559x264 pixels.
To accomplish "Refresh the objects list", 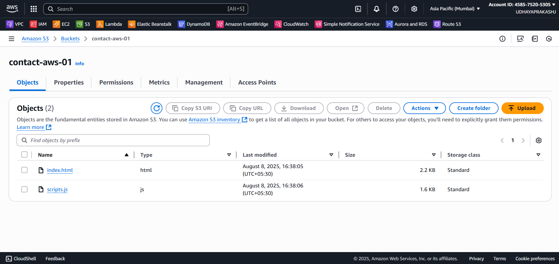I will click(x=157, y=108).
